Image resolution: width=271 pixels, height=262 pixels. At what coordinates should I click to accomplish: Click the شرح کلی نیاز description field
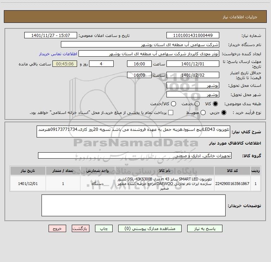pyautogui.click(x=133, y=132)
